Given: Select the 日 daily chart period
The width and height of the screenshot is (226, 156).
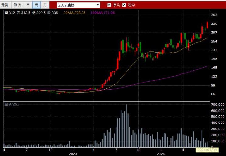Looking at the screenshot, I should point(28,5).
